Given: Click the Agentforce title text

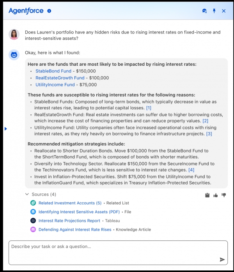Looking at the screenshot, I should tap(26, 11).
